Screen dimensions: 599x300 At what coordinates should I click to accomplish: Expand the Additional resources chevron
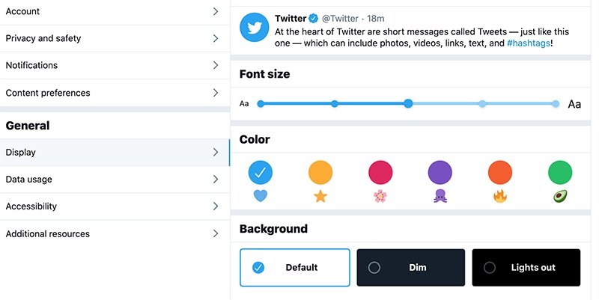click(x=215, y=233)
